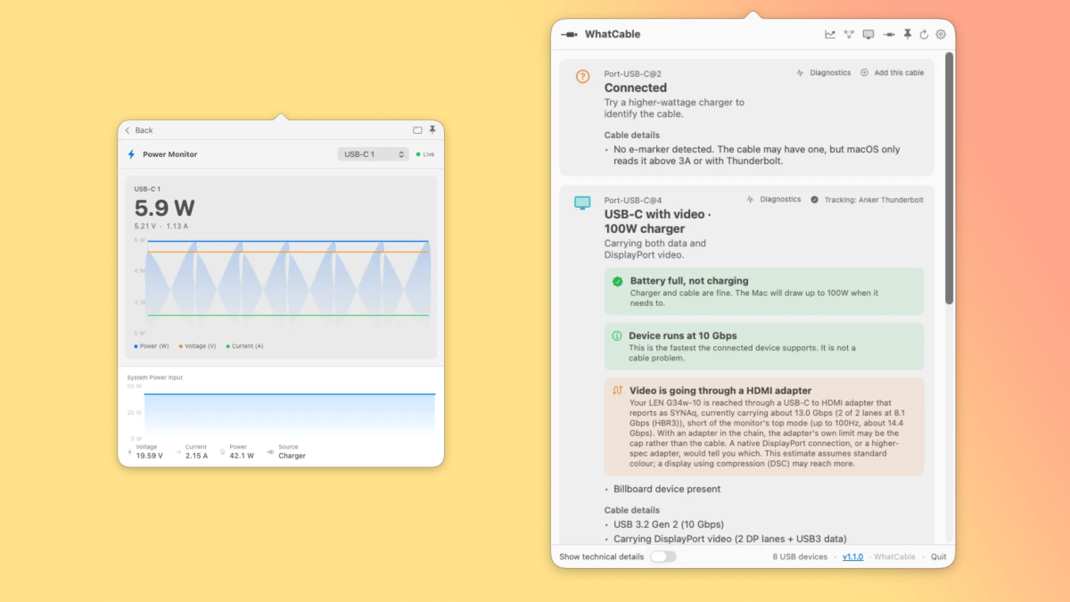
Task: Click Tracking: Anker Thunderbolt
Action: pos(867,200)
